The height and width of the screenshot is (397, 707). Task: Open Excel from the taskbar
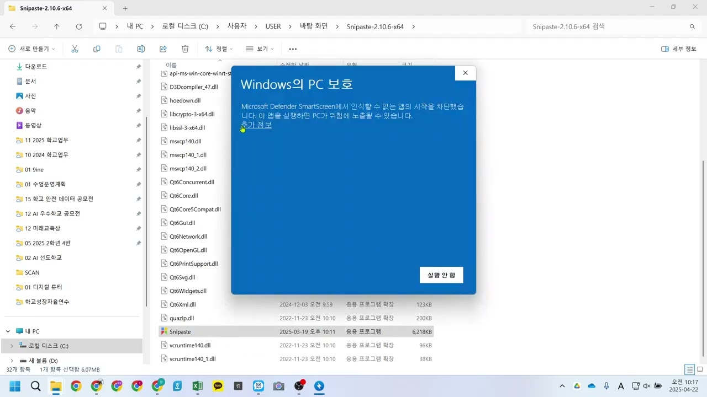coord(197,386)
